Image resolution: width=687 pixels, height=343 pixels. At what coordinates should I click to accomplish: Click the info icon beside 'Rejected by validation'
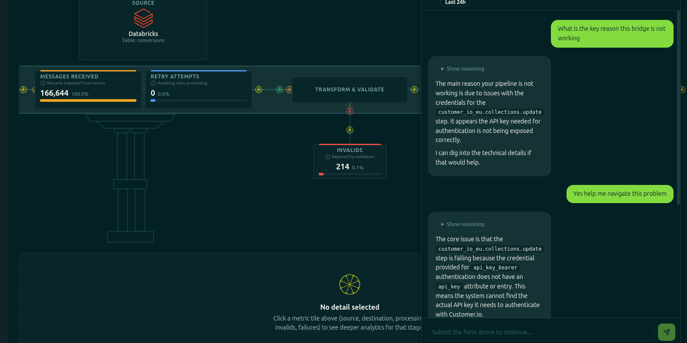coord(328,157)
